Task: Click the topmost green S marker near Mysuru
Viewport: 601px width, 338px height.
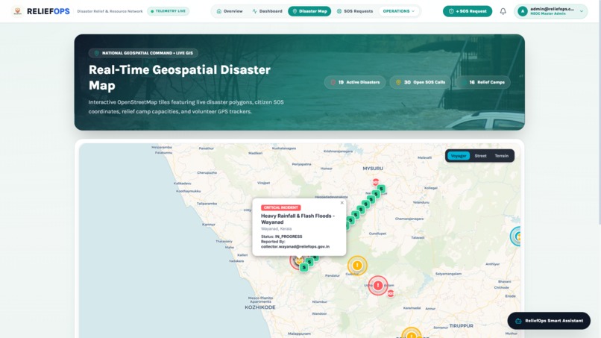Action: (381, 189)
